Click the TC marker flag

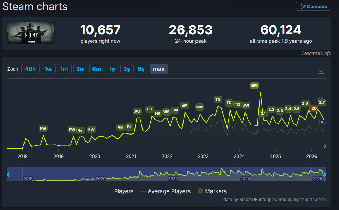coord(229,103)
